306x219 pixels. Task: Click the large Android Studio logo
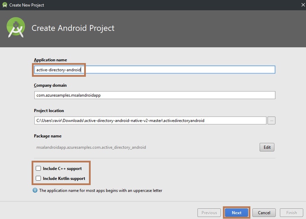16,28
